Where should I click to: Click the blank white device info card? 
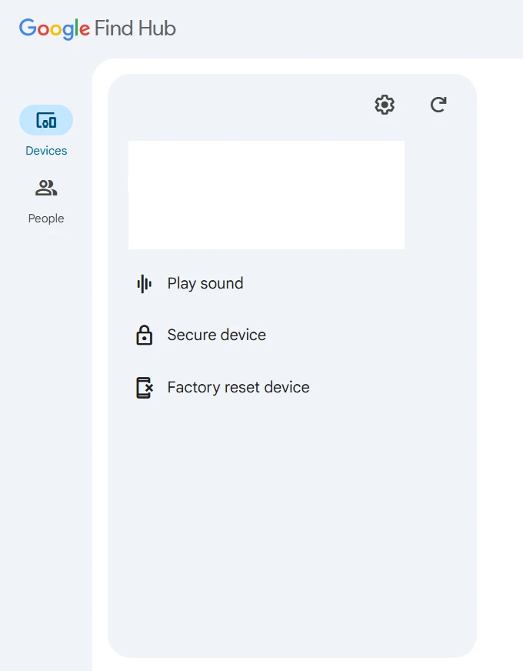(266, 195)
